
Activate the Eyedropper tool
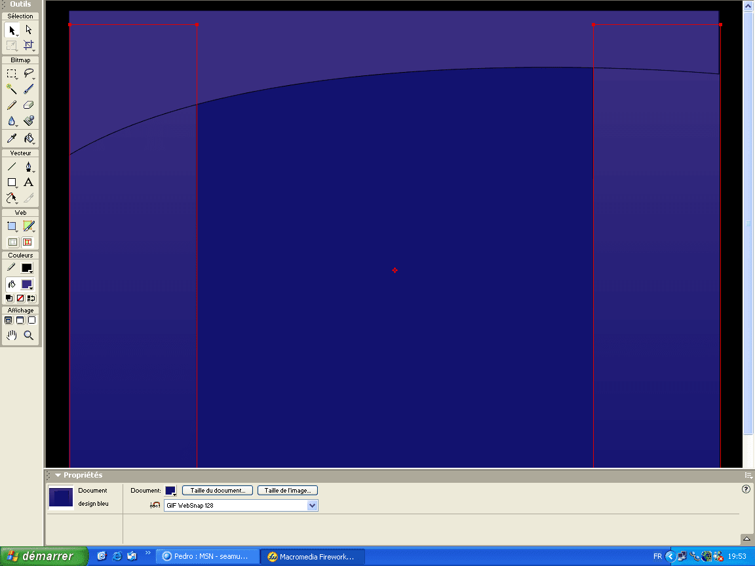(x=12, y=139)
